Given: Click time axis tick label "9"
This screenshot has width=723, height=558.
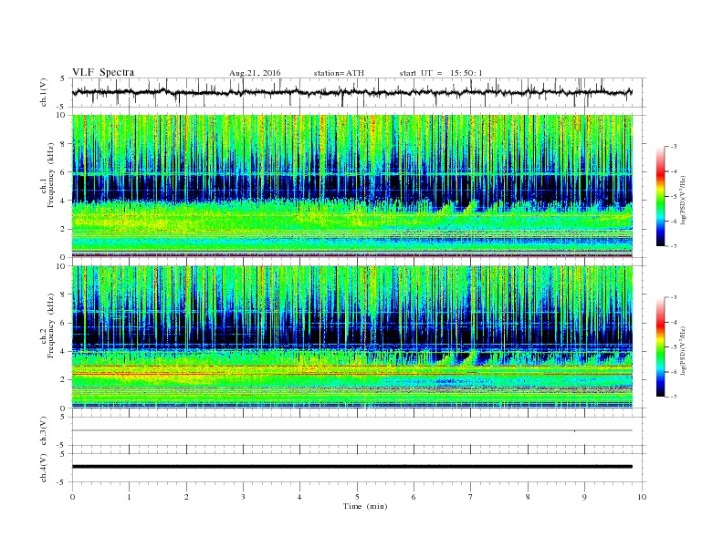Looking at the screenshot, I should [x=584, y=497].
